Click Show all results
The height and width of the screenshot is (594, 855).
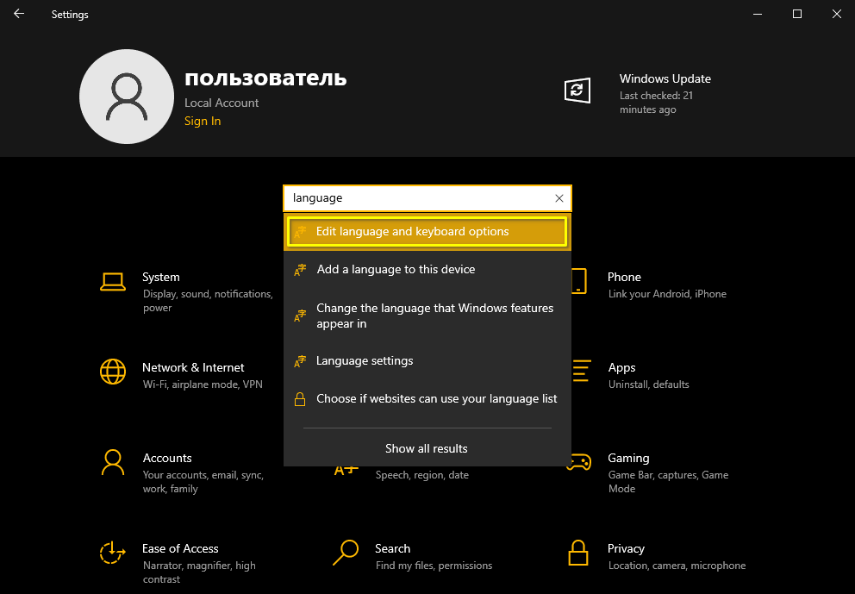[x=427, y=448]
